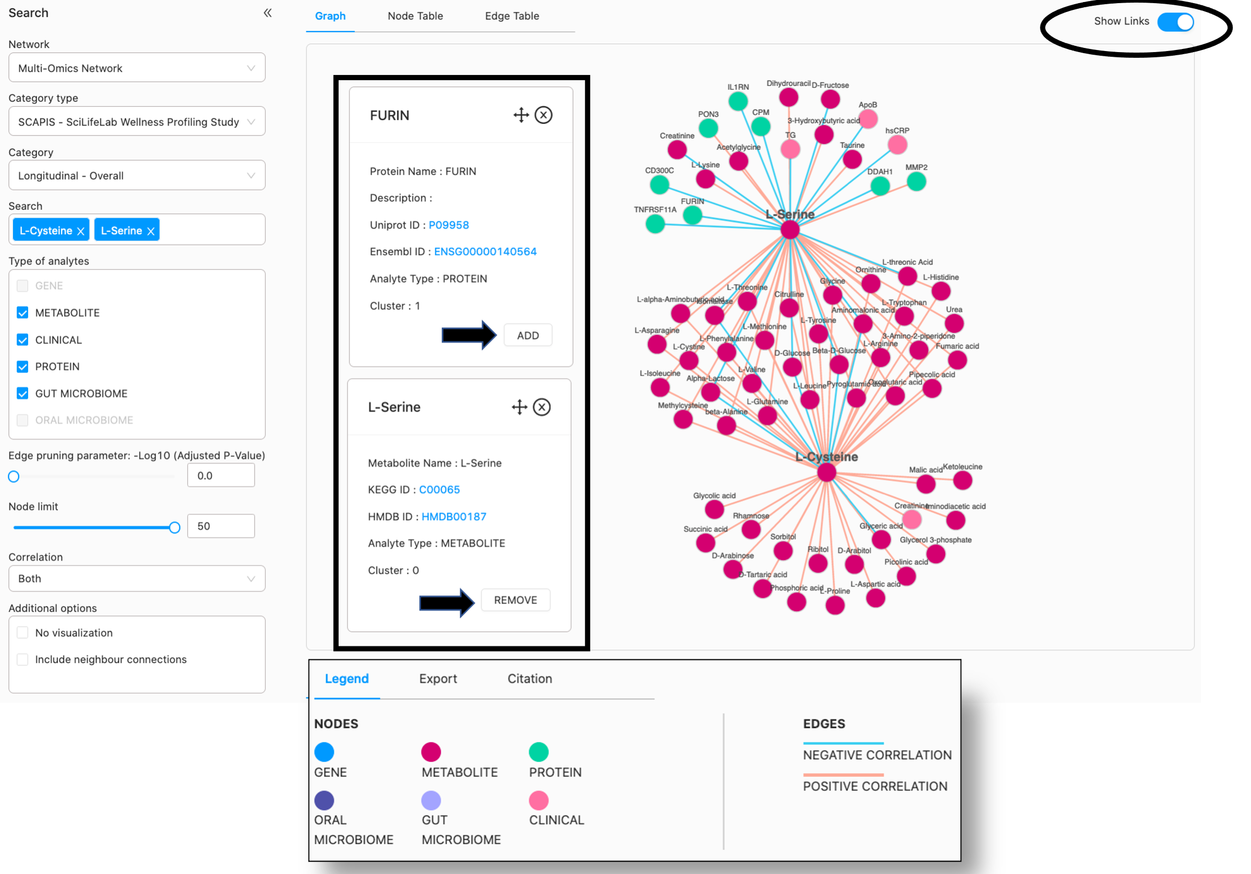Screen dimensions: 1251x874
Task: Remove the L-Cysteine search tag
Action: [x=81, y=231]
